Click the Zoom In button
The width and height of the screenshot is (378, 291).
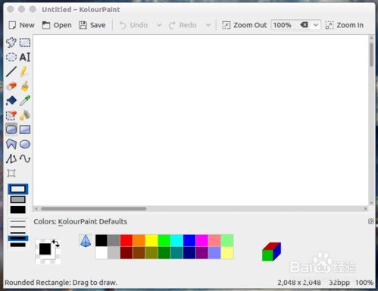pyautogui.click(x=344, y=25)
